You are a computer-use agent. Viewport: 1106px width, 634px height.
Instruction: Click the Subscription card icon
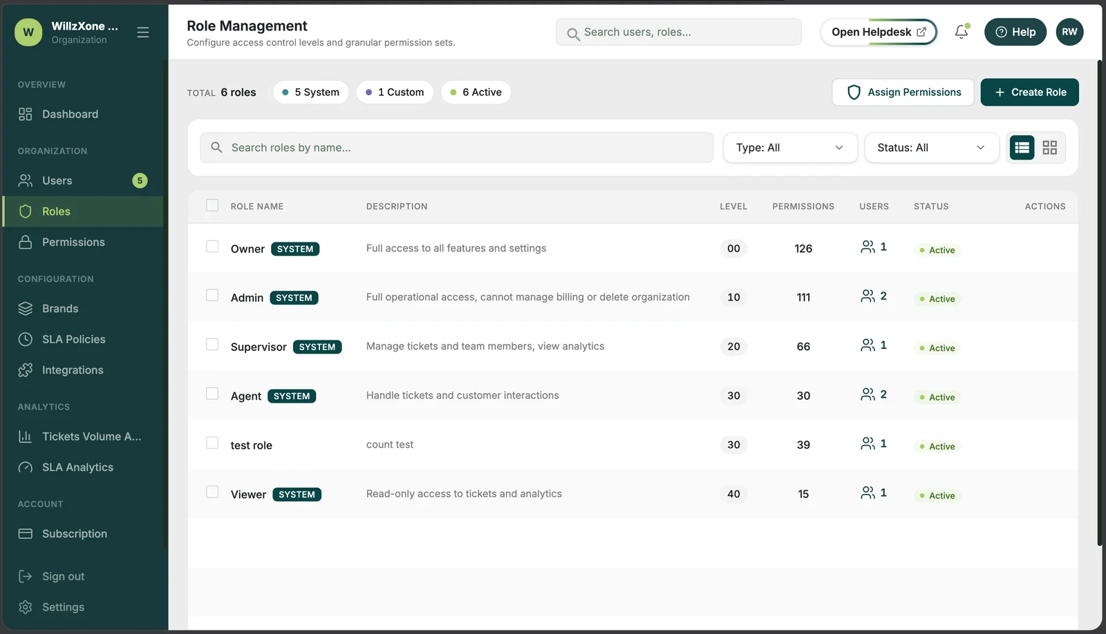coord(26,534)
